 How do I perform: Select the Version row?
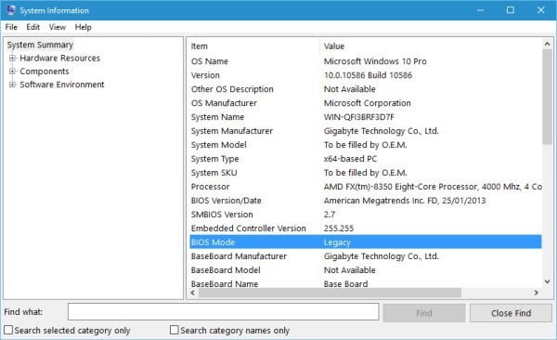(x=366, y=75)
